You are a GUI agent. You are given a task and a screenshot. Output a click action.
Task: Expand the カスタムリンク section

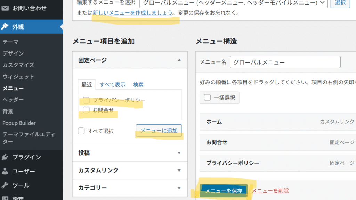pos(130,170)
